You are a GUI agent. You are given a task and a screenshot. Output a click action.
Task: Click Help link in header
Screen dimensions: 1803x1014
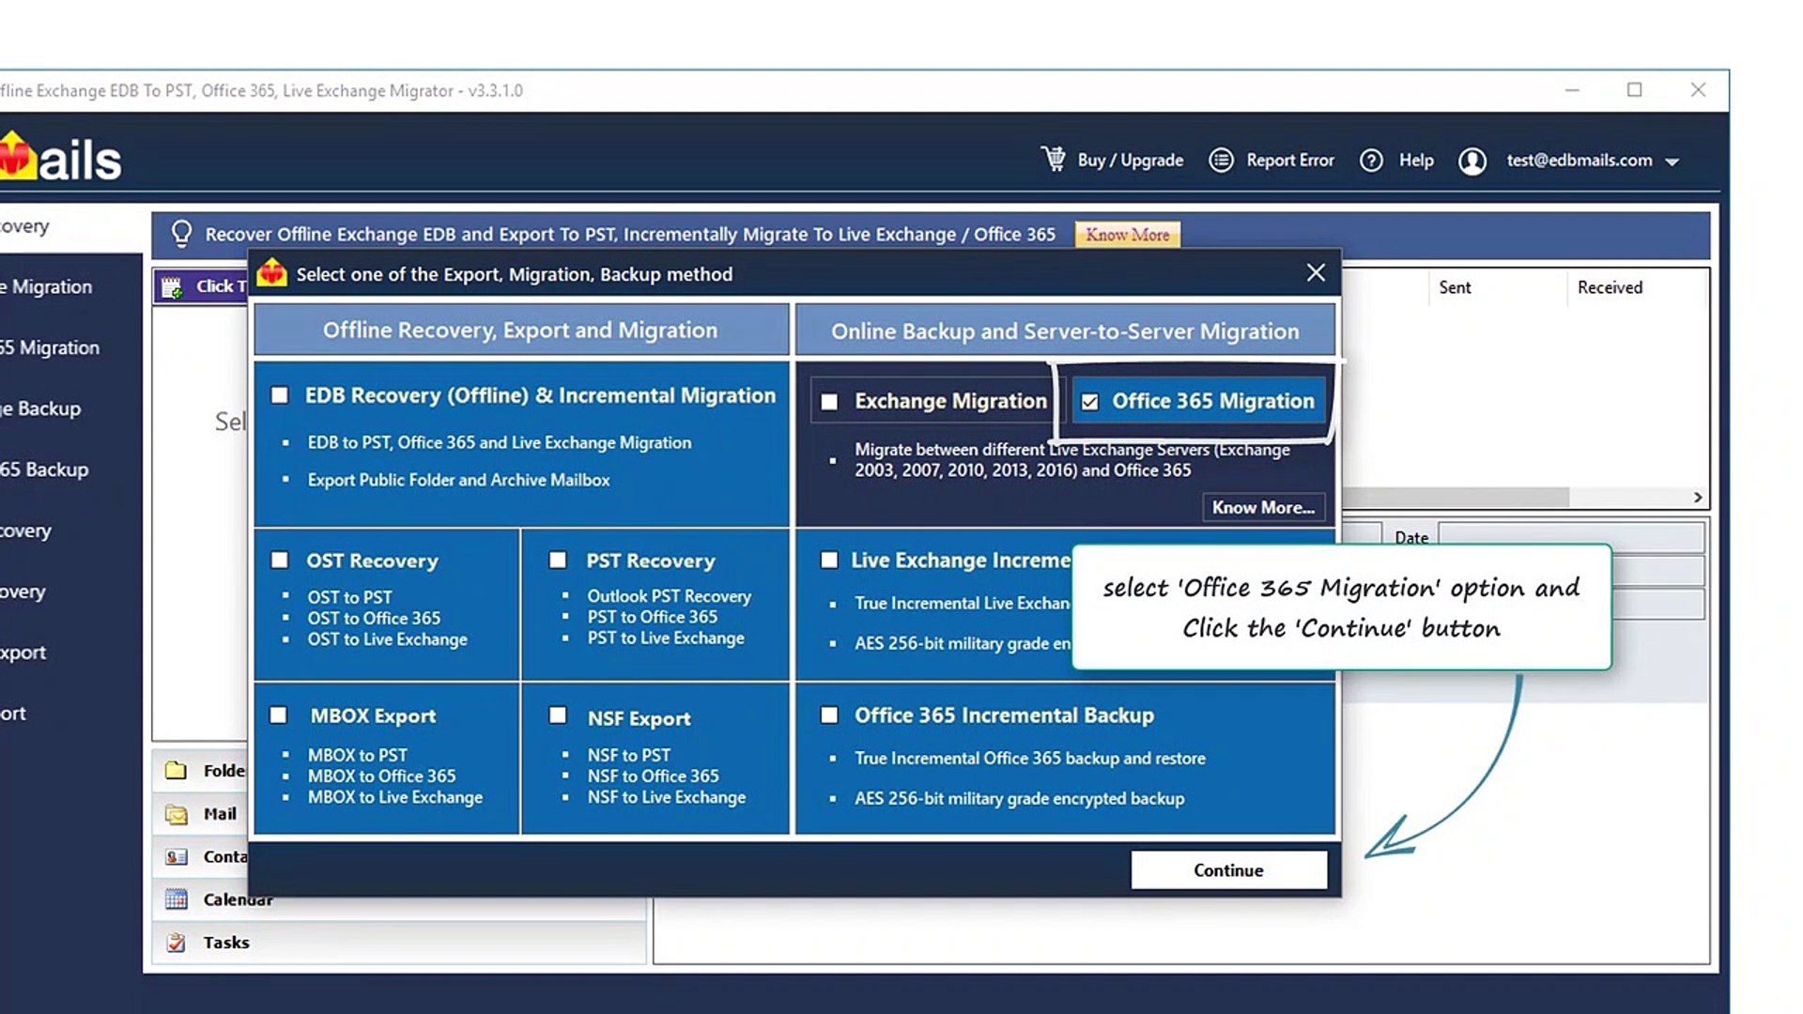1416,161
